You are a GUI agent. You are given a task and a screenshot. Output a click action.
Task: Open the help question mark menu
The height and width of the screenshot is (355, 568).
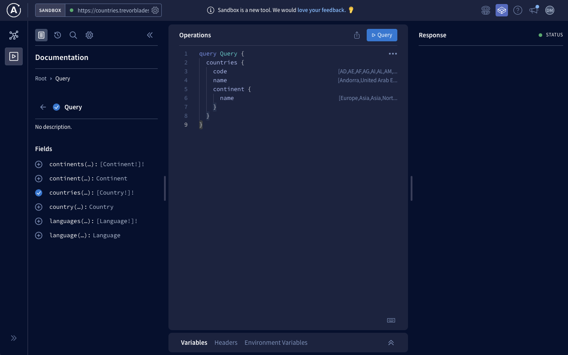click(x=517, y=10)
